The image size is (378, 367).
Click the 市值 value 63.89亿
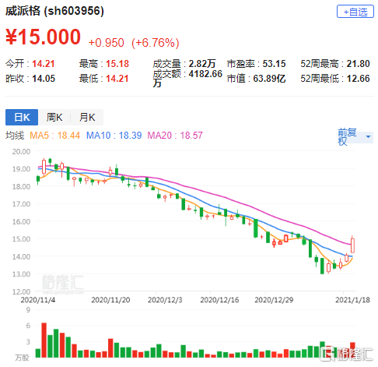tap(269, 79)
